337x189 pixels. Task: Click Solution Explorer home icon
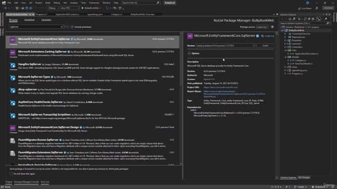point(290,19)
